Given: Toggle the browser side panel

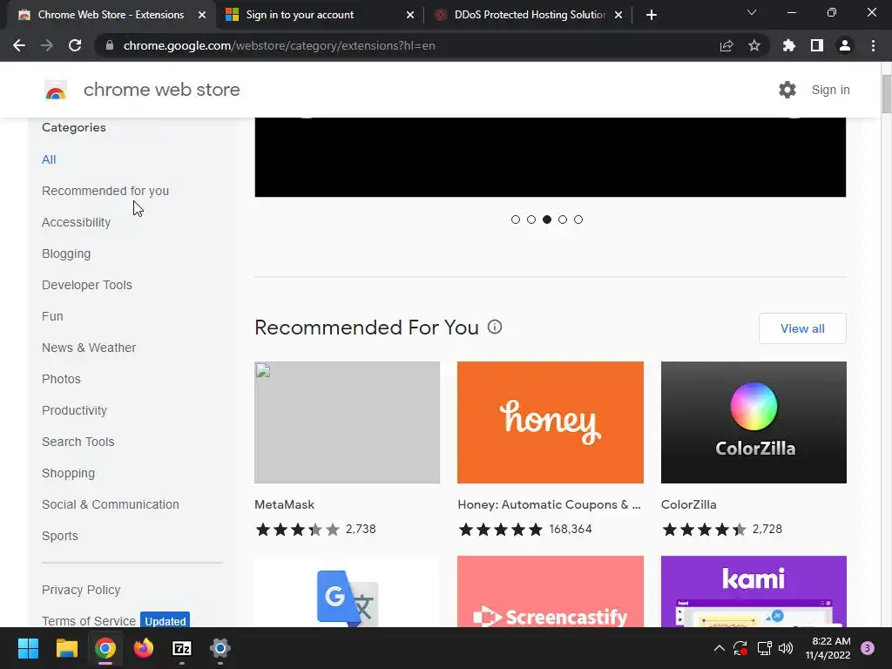Looking at the screenshot, I should pos(816,45).
